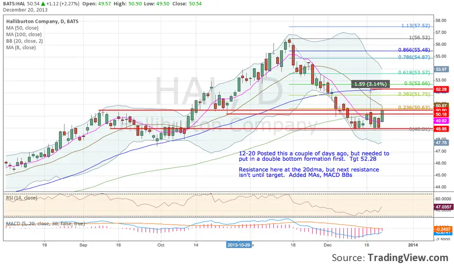
Task: Click the Sep label on time axis
Action: (83, 245)
